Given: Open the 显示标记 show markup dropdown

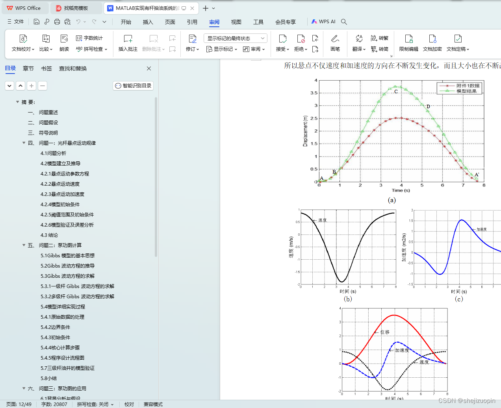Looking at the screenshot, I should tap(222, 49).
